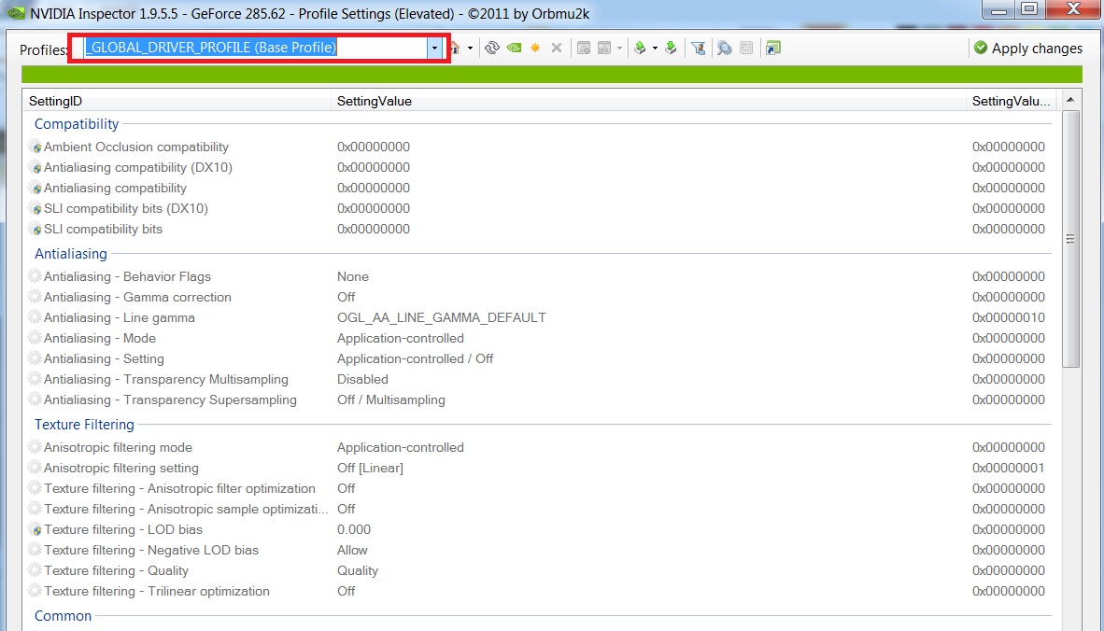Viewport: 1104px width, 631px height.
Task: Click the 0x00000001 hex value
Action: point(1008,468)
